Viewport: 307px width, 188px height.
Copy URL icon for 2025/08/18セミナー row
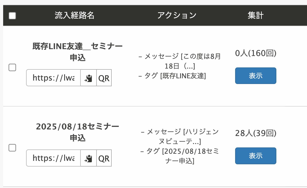coord(88,158)
